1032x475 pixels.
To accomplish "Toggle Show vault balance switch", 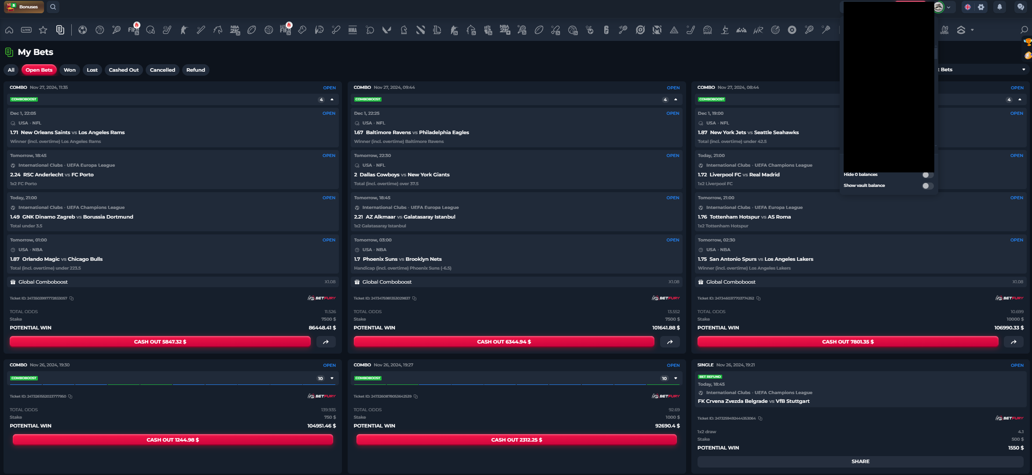I will (927, 186).
